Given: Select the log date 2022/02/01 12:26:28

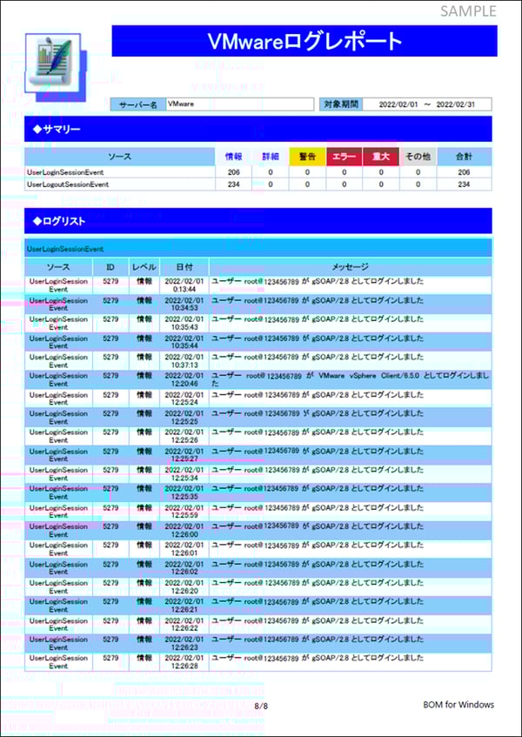Looking at the screenshot, I should tap(184, 662).
